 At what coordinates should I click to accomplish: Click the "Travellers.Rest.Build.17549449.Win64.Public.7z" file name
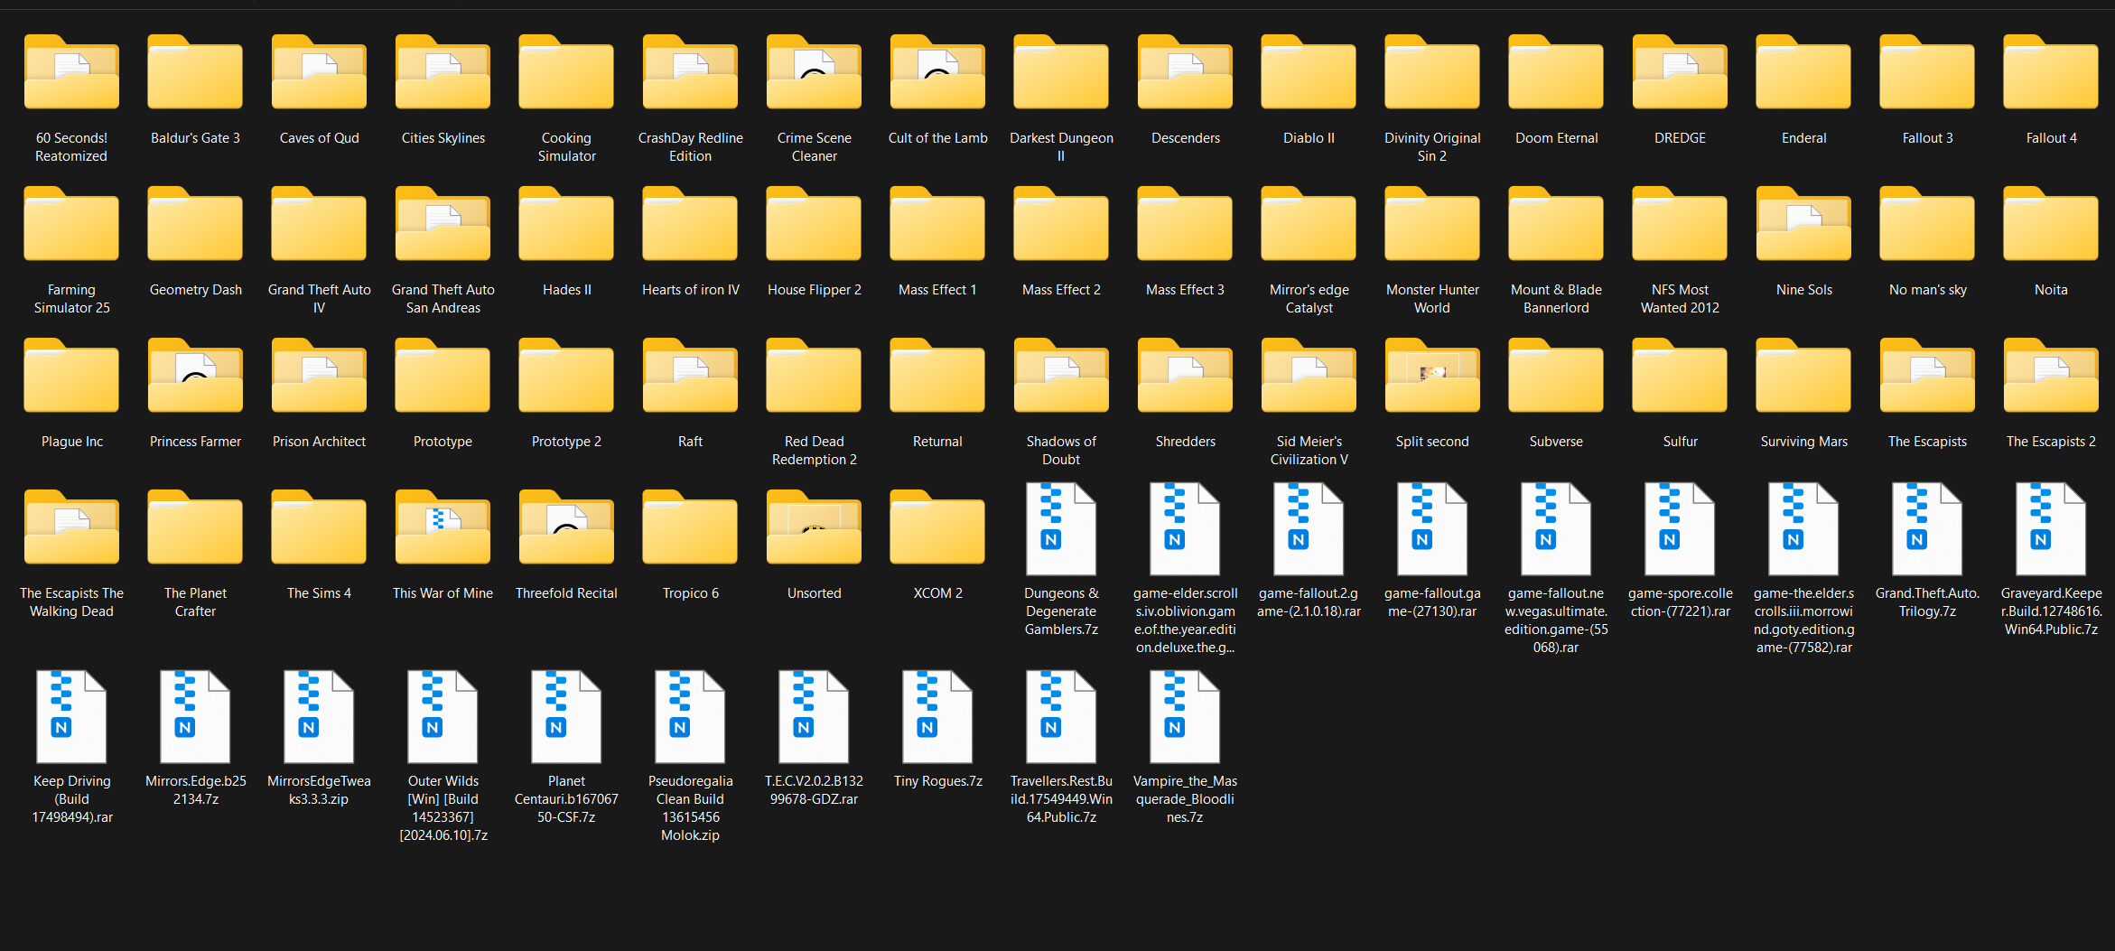[1061, 799]
